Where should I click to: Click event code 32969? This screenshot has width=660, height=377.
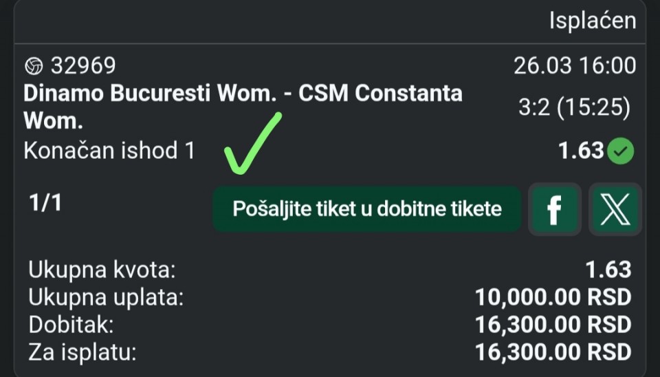click(82, 66)
